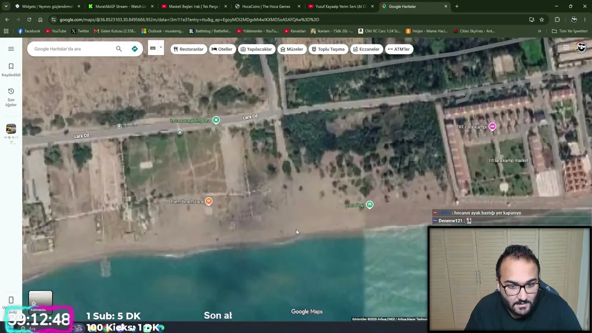
Task: Open the YouTube bookmark
Action: click(55, 31)
